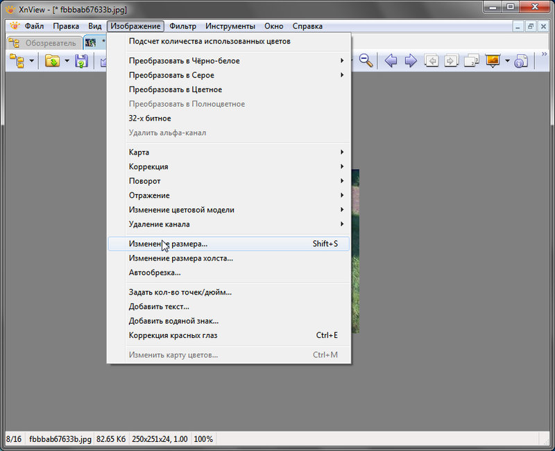Screen dimensions: 555x451
Task: Click the select page icon
Action: coord(472,60)
